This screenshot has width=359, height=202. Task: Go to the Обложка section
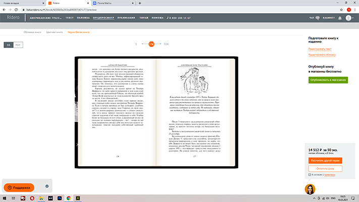pyautogui.click(x=83, y=18)
